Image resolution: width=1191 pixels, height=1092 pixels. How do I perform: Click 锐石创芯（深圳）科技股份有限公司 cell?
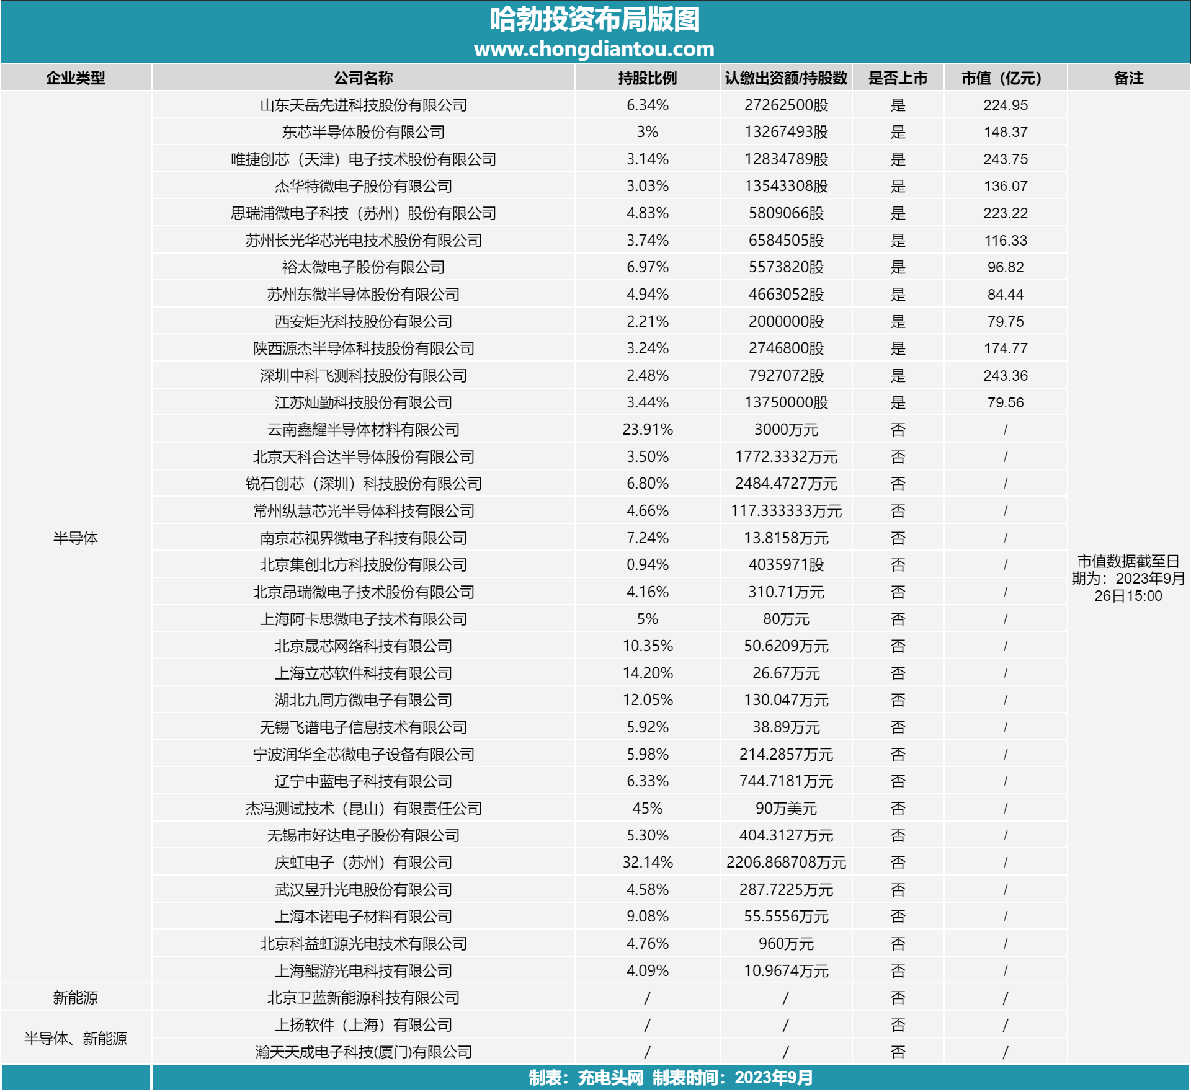(x=364, y=484)
